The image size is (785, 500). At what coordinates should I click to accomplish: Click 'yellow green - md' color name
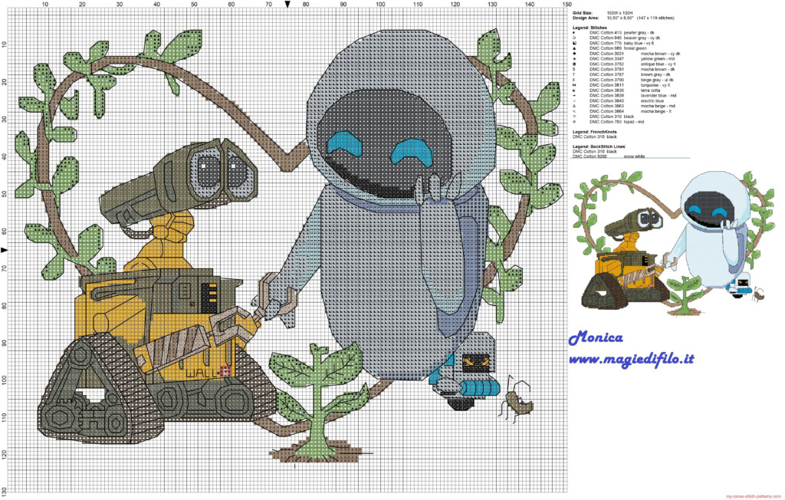(658, 58)
